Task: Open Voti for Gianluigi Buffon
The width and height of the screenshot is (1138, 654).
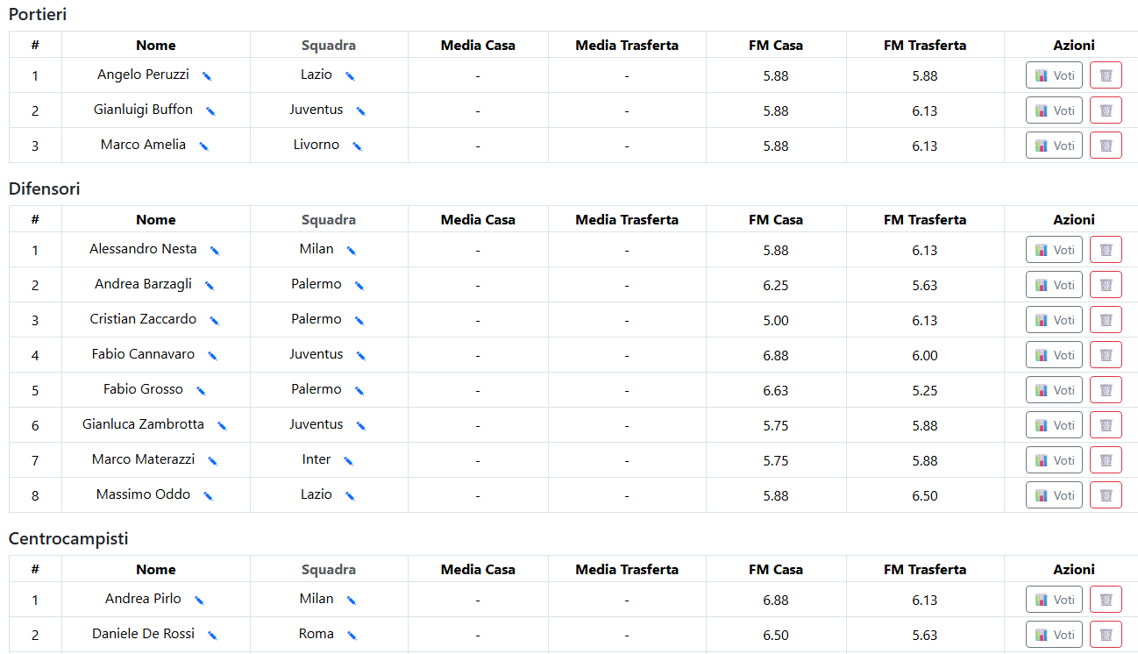Action: coord(1054,110)
